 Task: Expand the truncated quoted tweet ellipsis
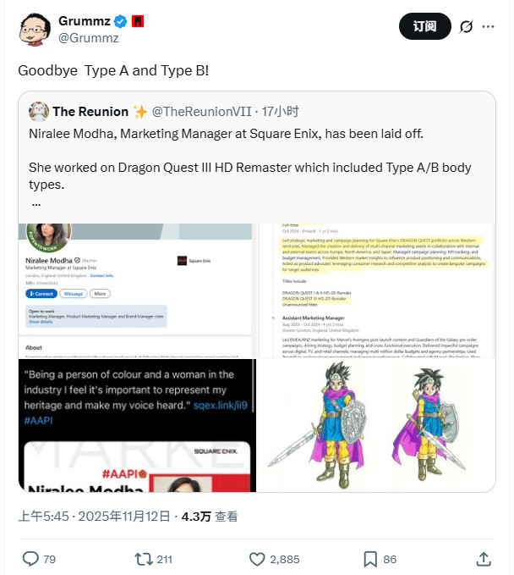click(36, 203)
